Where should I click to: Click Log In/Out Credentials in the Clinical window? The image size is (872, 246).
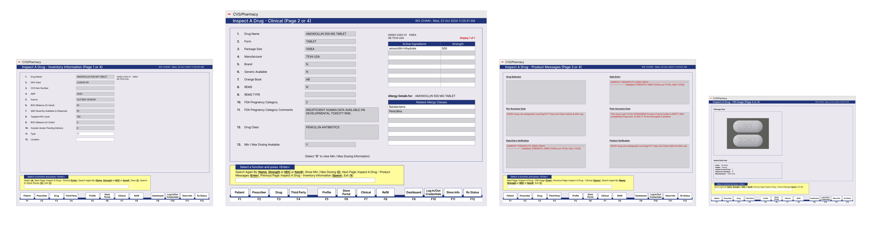[x=433, y=192]
